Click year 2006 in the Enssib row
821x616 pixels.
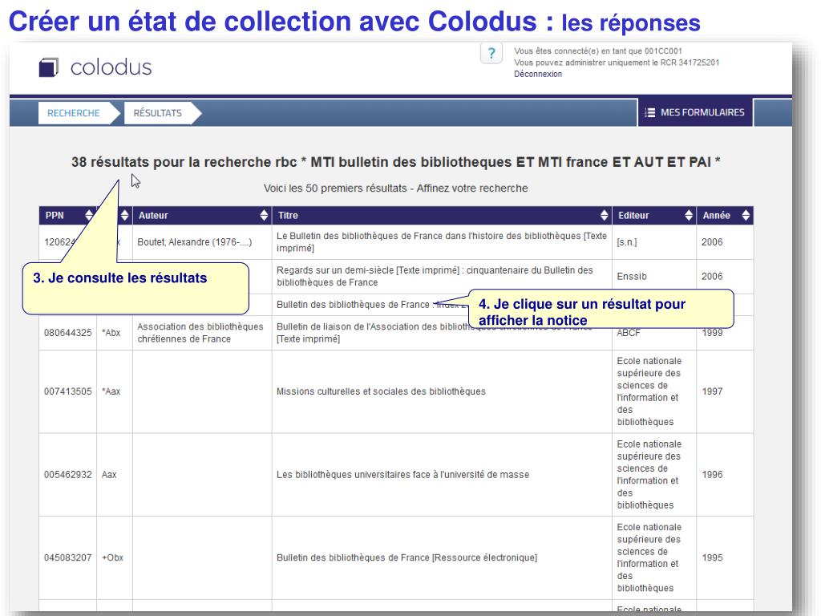(x=712, y=276)
